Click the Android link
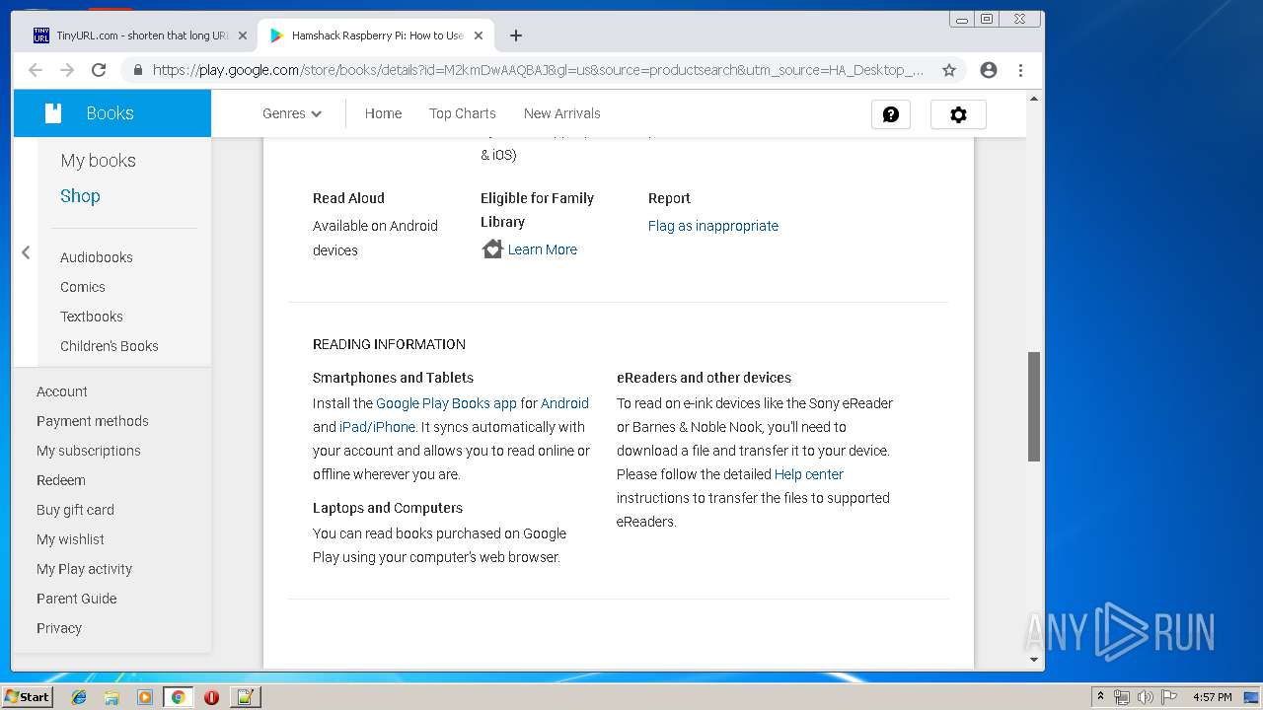1263x710 pixels. [x=564, y=403]
